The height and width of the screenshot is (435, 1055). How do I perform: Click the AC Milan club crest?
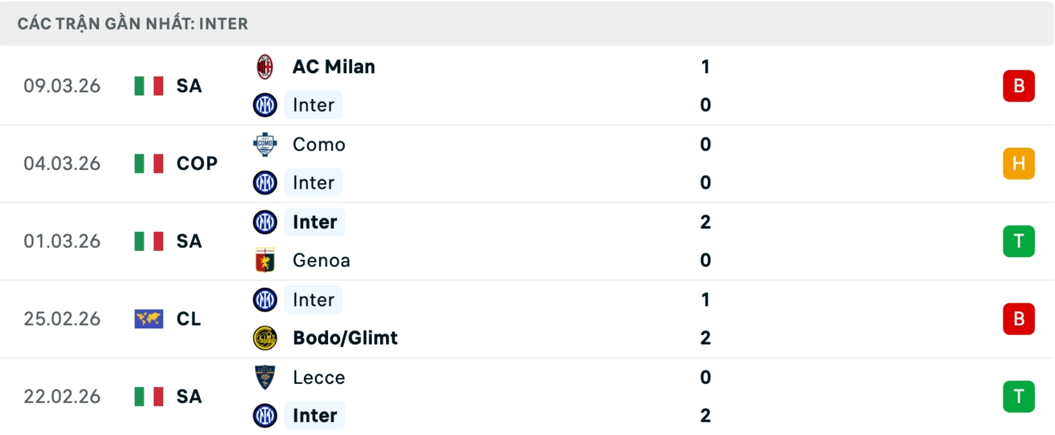click(x=266, y=66)
